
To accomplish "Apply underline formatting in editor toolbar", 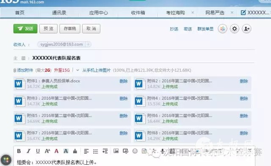I will tap(38, 151).
